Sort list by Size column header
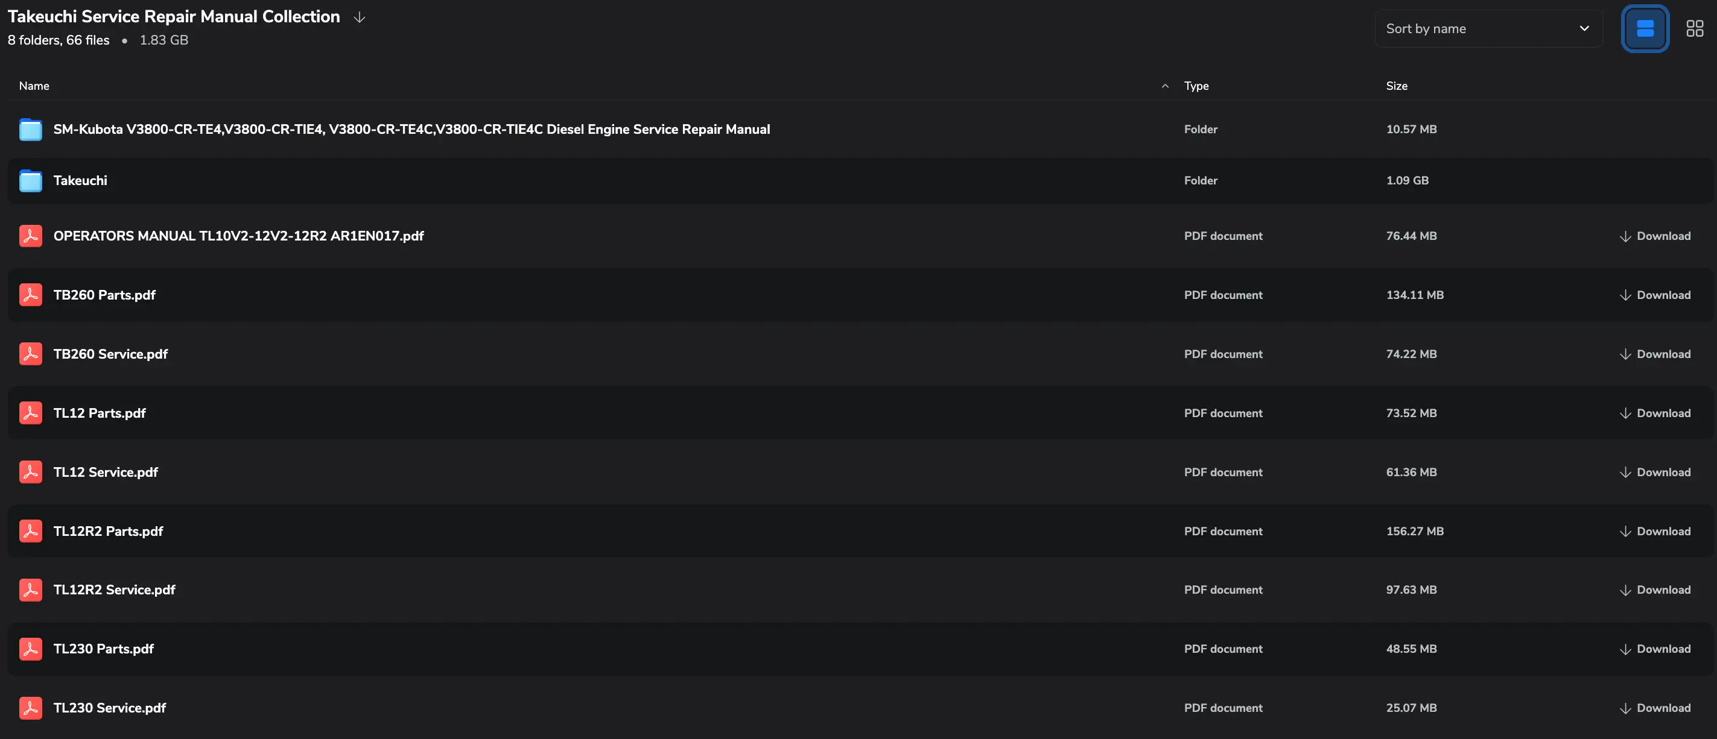 [1397, 86]
